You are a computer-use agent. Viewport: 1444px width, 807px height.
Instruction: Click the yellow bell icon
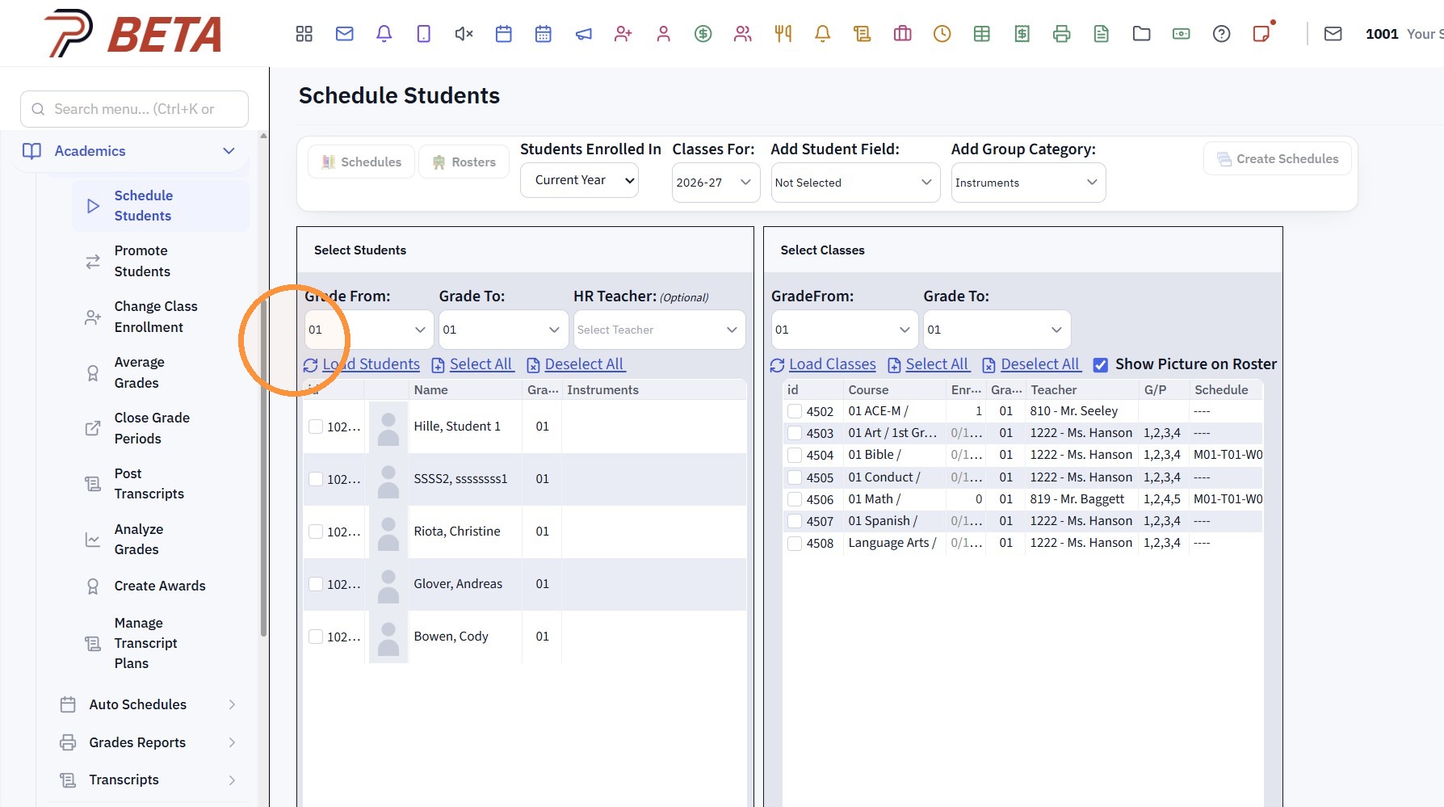tap(823, 34)
